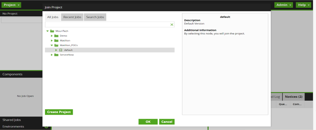The width and height of the screenshot is (316, 130).
Task: Click the Create Project button
Action: pyautogui.click(x=59, y=112)
